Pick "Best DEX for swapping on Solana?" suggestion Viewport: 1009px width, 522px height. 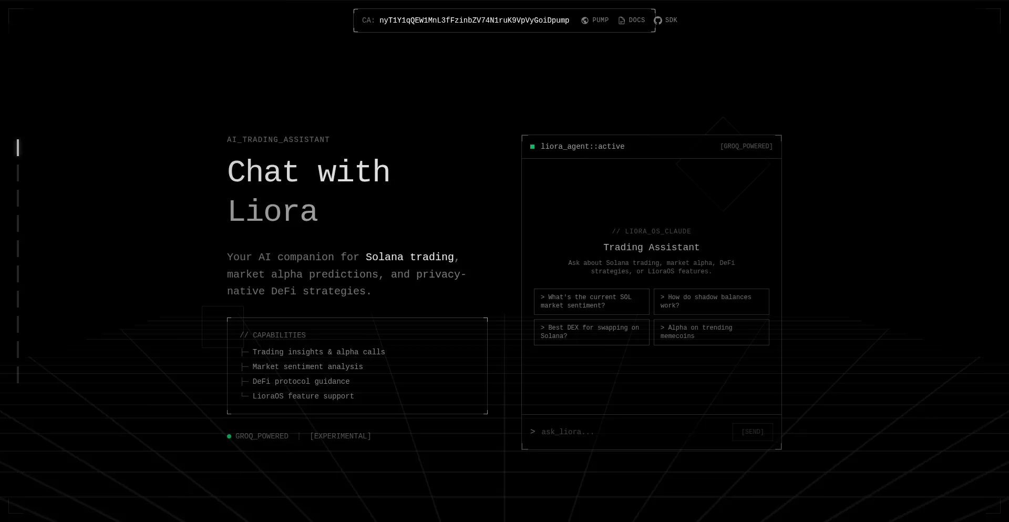point(591,332)
